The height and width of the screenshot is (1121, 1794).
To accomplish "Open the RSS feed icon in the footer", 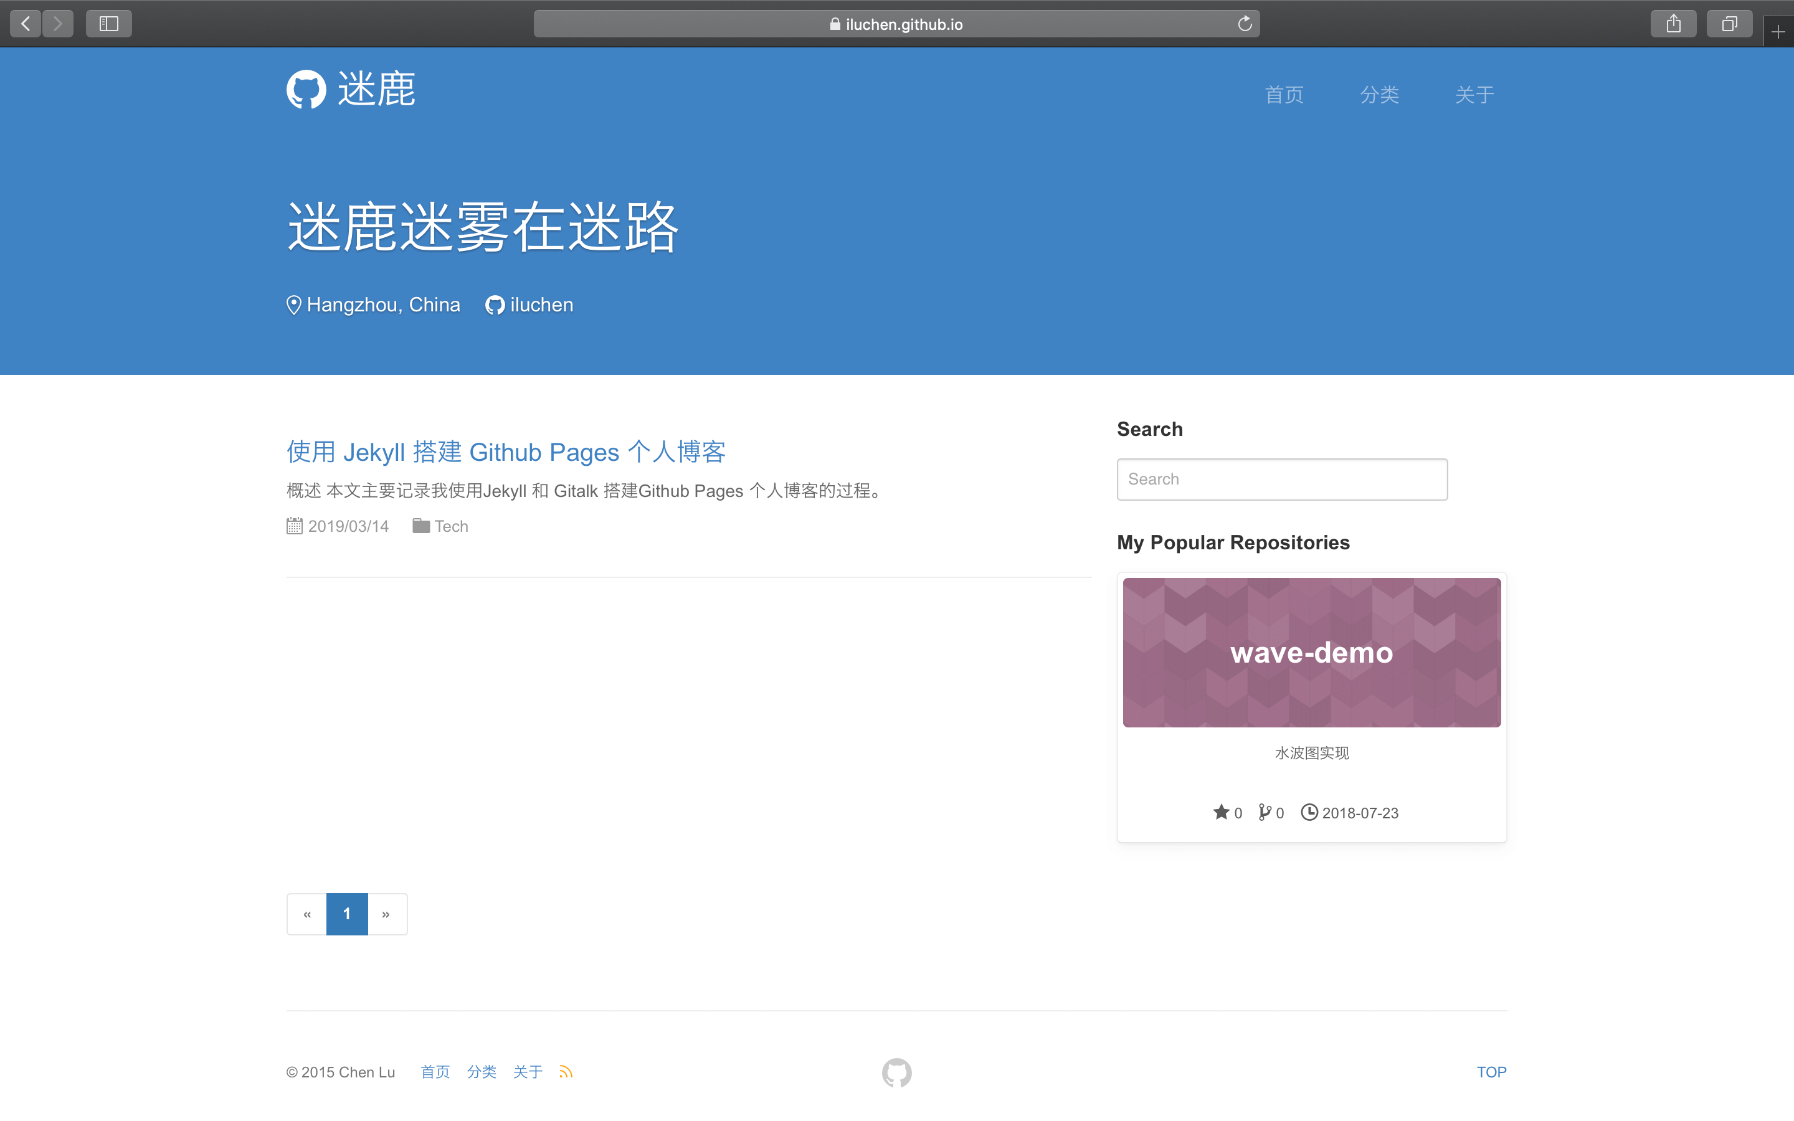I will tap(566, 1071).
